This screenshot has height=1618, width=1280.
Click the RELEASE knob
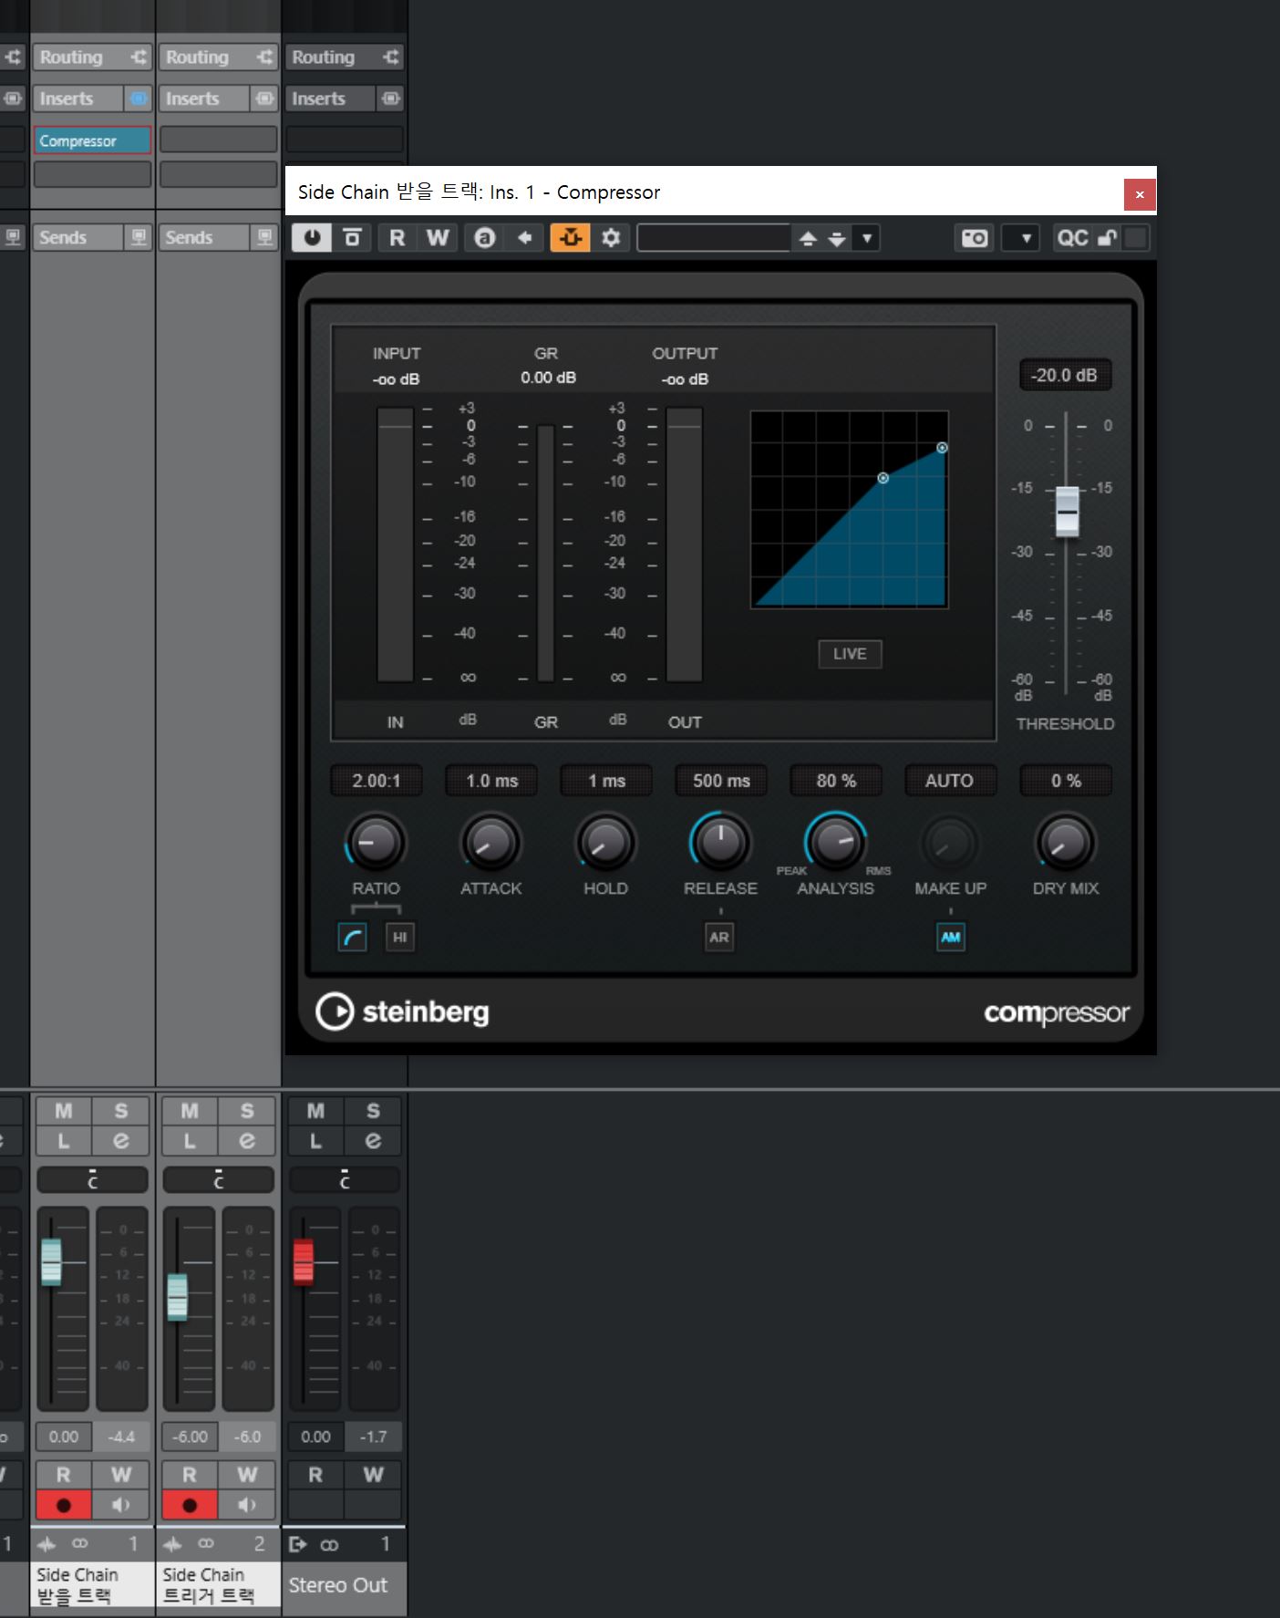(720, 843)
